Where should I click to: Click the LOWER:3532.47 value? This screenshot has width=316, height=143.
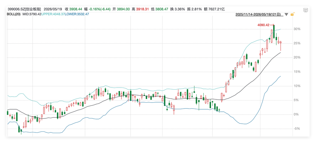[x=77, y=14]
